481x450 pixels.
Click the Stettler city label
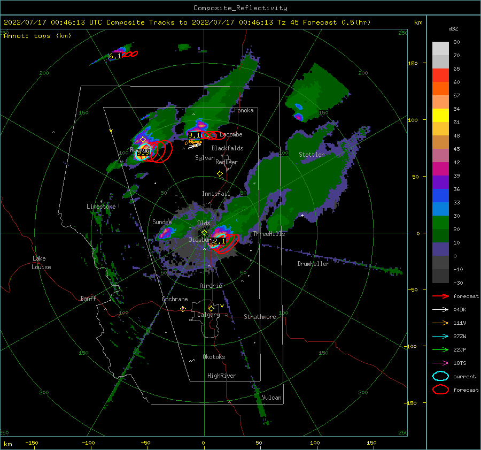tap(312, 155)
